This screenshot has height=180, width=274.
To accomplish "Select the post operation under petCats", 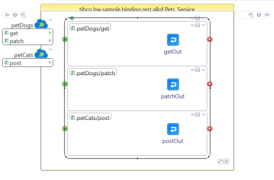I will pyautogui.click(x=28, y=63).
